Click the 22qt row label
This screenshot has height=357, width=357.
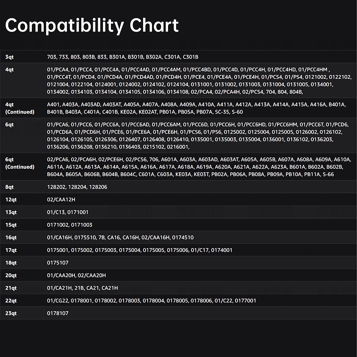(11, 301)
